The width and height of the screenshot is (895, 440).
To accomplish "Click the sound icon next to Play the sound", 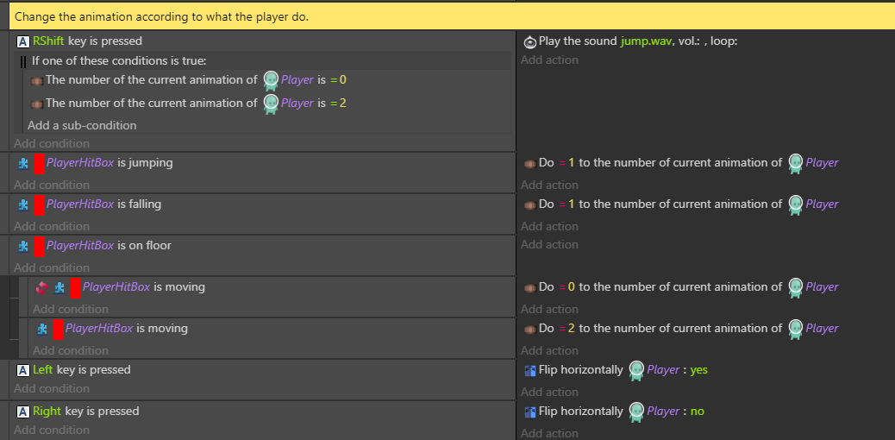I will tap(529, 41).
